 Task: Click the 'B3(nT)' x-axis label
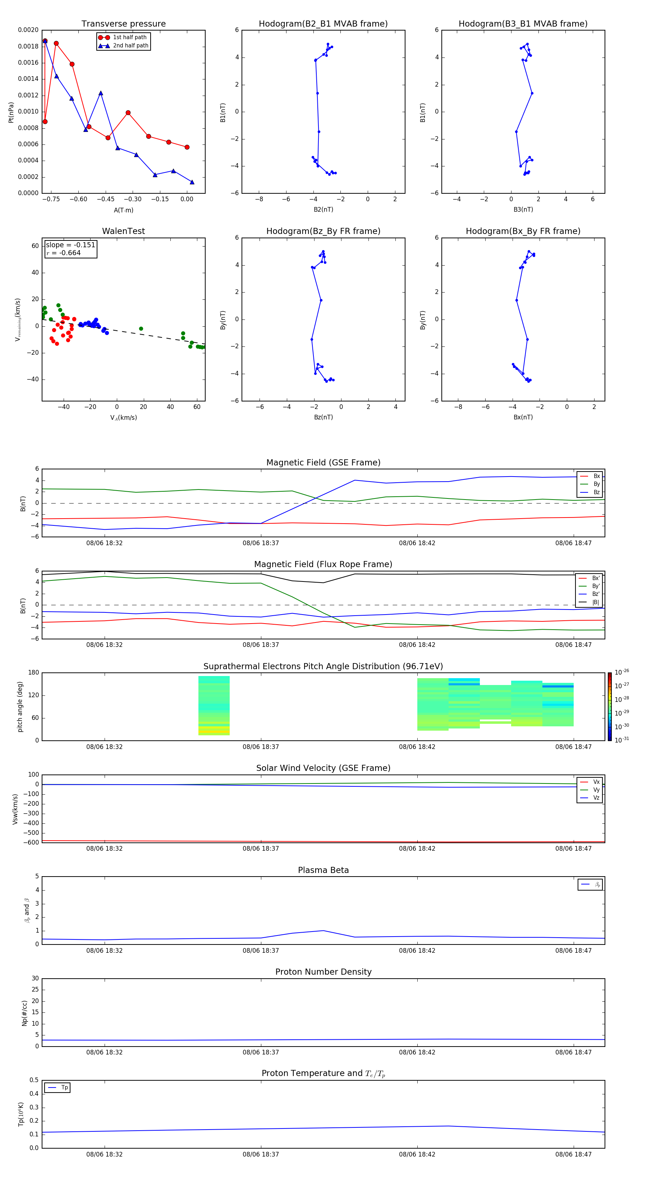pos(523,210)
